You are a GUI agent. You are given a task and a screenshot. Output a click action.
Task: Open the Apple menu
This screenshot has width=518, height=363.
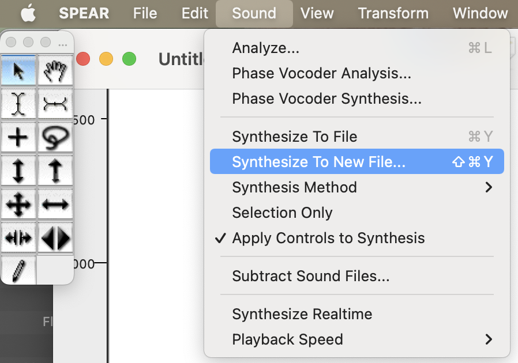coord(28,13)
